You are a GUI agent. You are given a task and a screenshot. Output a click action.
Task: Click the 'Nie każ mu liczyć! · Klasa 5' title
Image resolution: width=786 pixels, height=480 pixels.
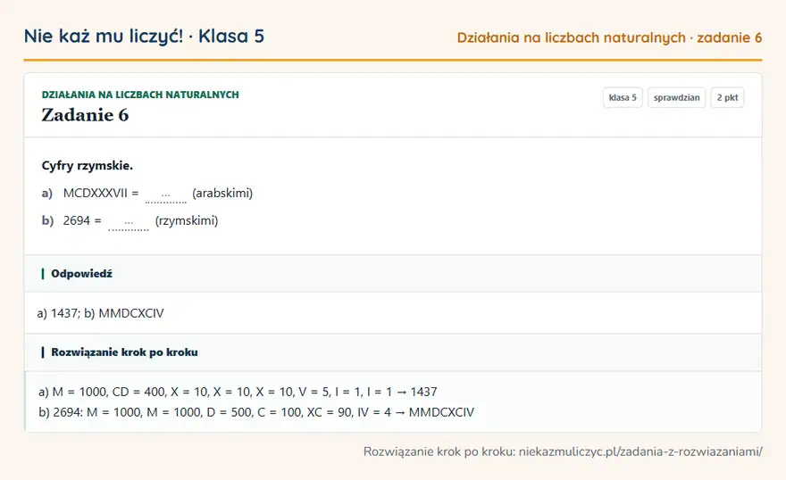pos(144,36)
